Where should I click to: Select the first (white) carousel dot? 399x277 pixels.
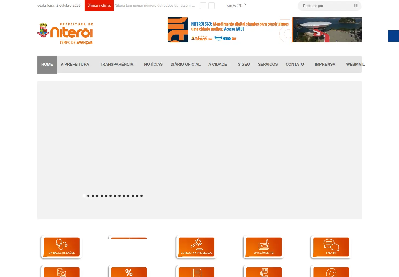(84, 196)
